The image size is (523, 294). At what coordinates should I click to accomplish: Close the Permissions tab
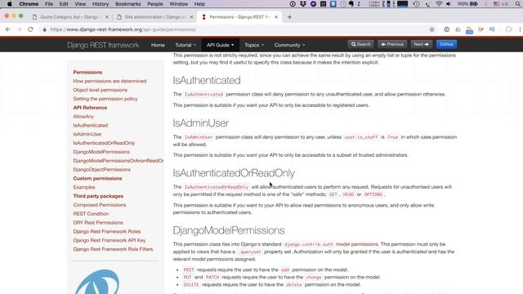276,17
